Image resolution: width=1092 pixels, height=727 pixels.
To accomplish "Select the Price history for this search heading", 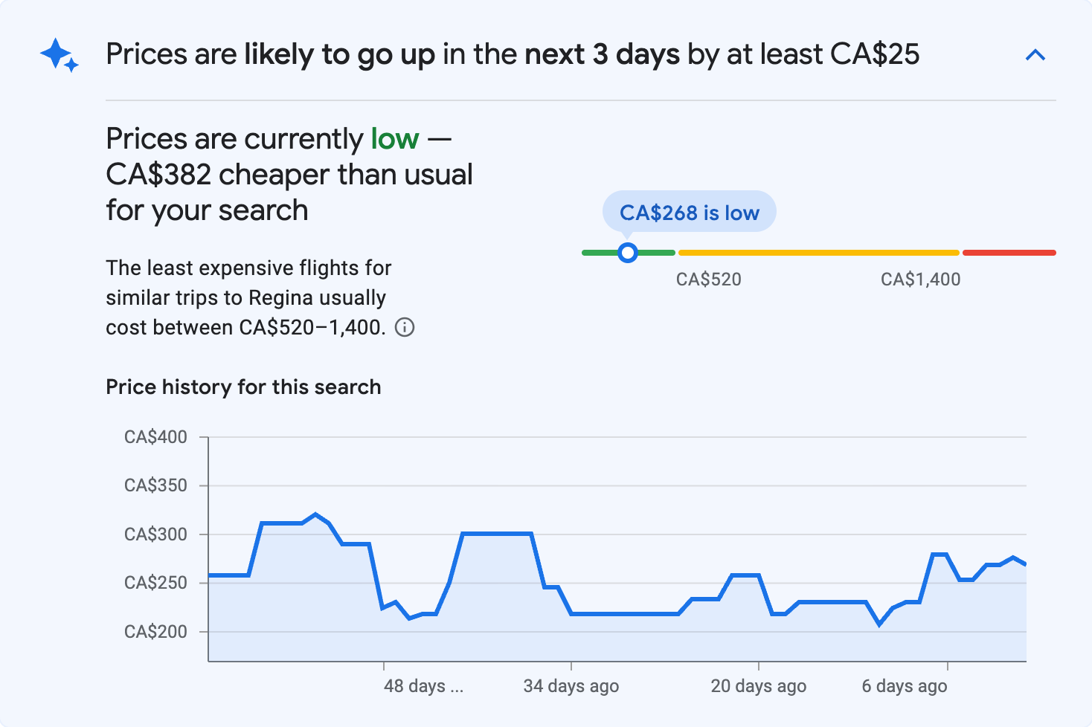I will point(243,387).
